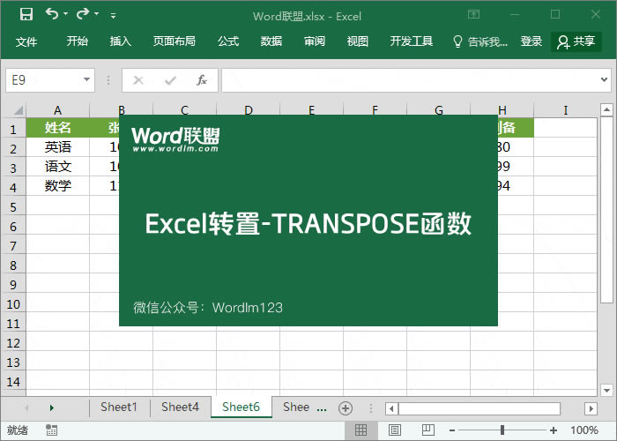The width and height of the screenshot is (617, 441).
Task: Click the 登录 sign-in link
Action: pyautogui.click(x=532, y=41)
